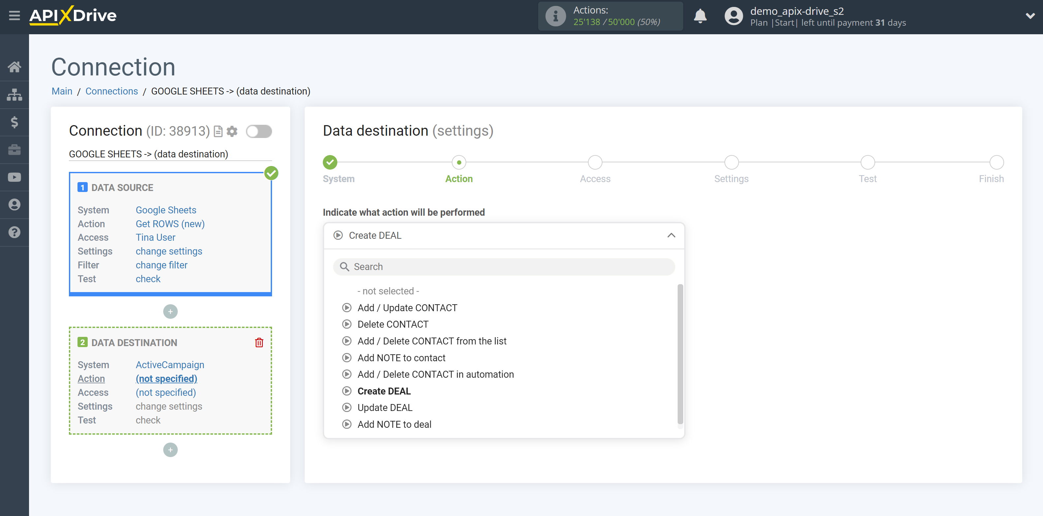Choose the - not selected - option
This screenshot has height=516, width=1043.
pos(388,291)
